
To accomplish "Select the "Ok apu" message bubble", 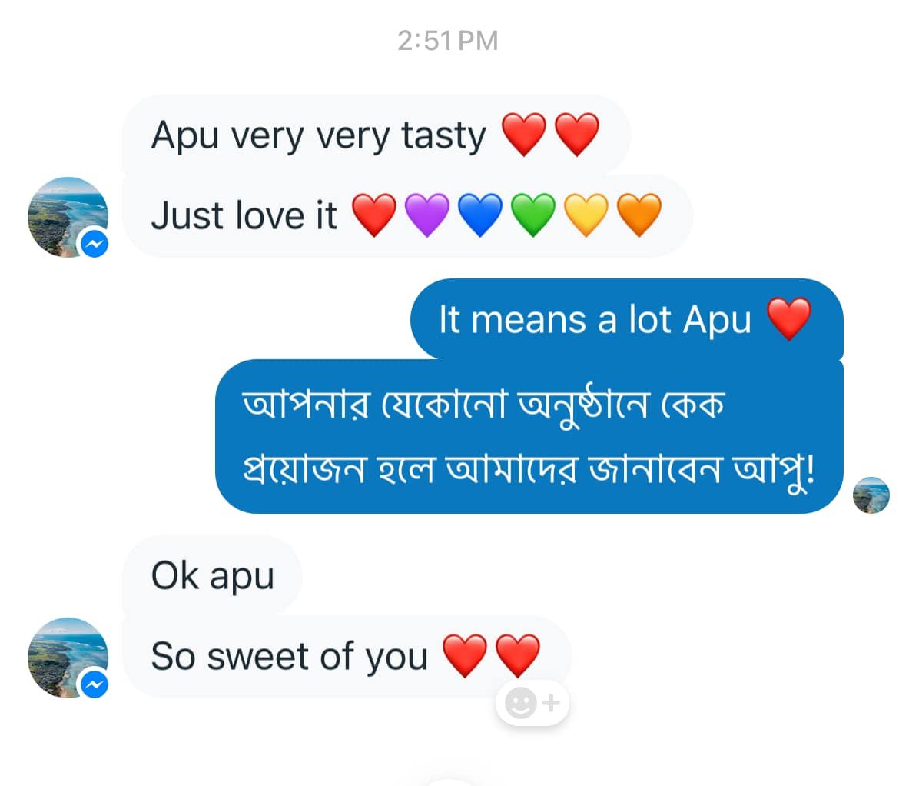I will coord(212,575).
